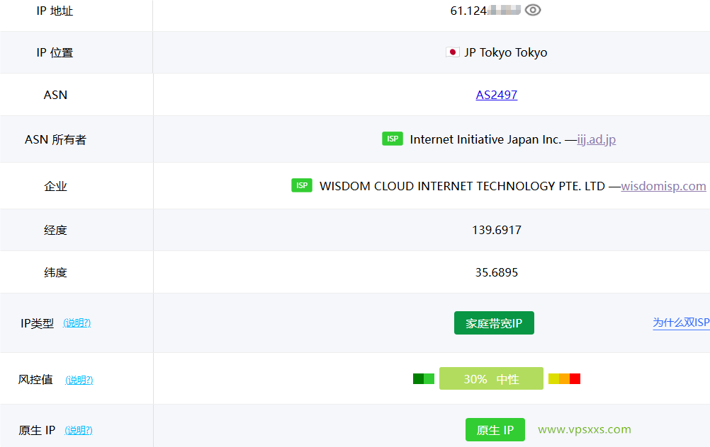Screen dimensions: 710x447
Task: Select the latitude value 35.6895
Action: (x=497, y=272)
